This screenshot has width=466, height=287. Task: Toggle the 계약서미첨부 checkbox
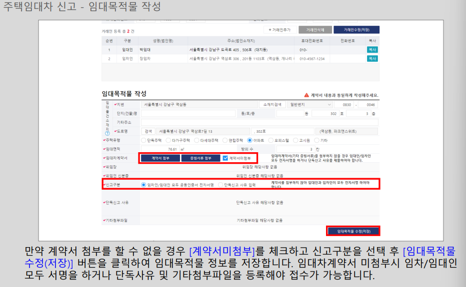225,158
